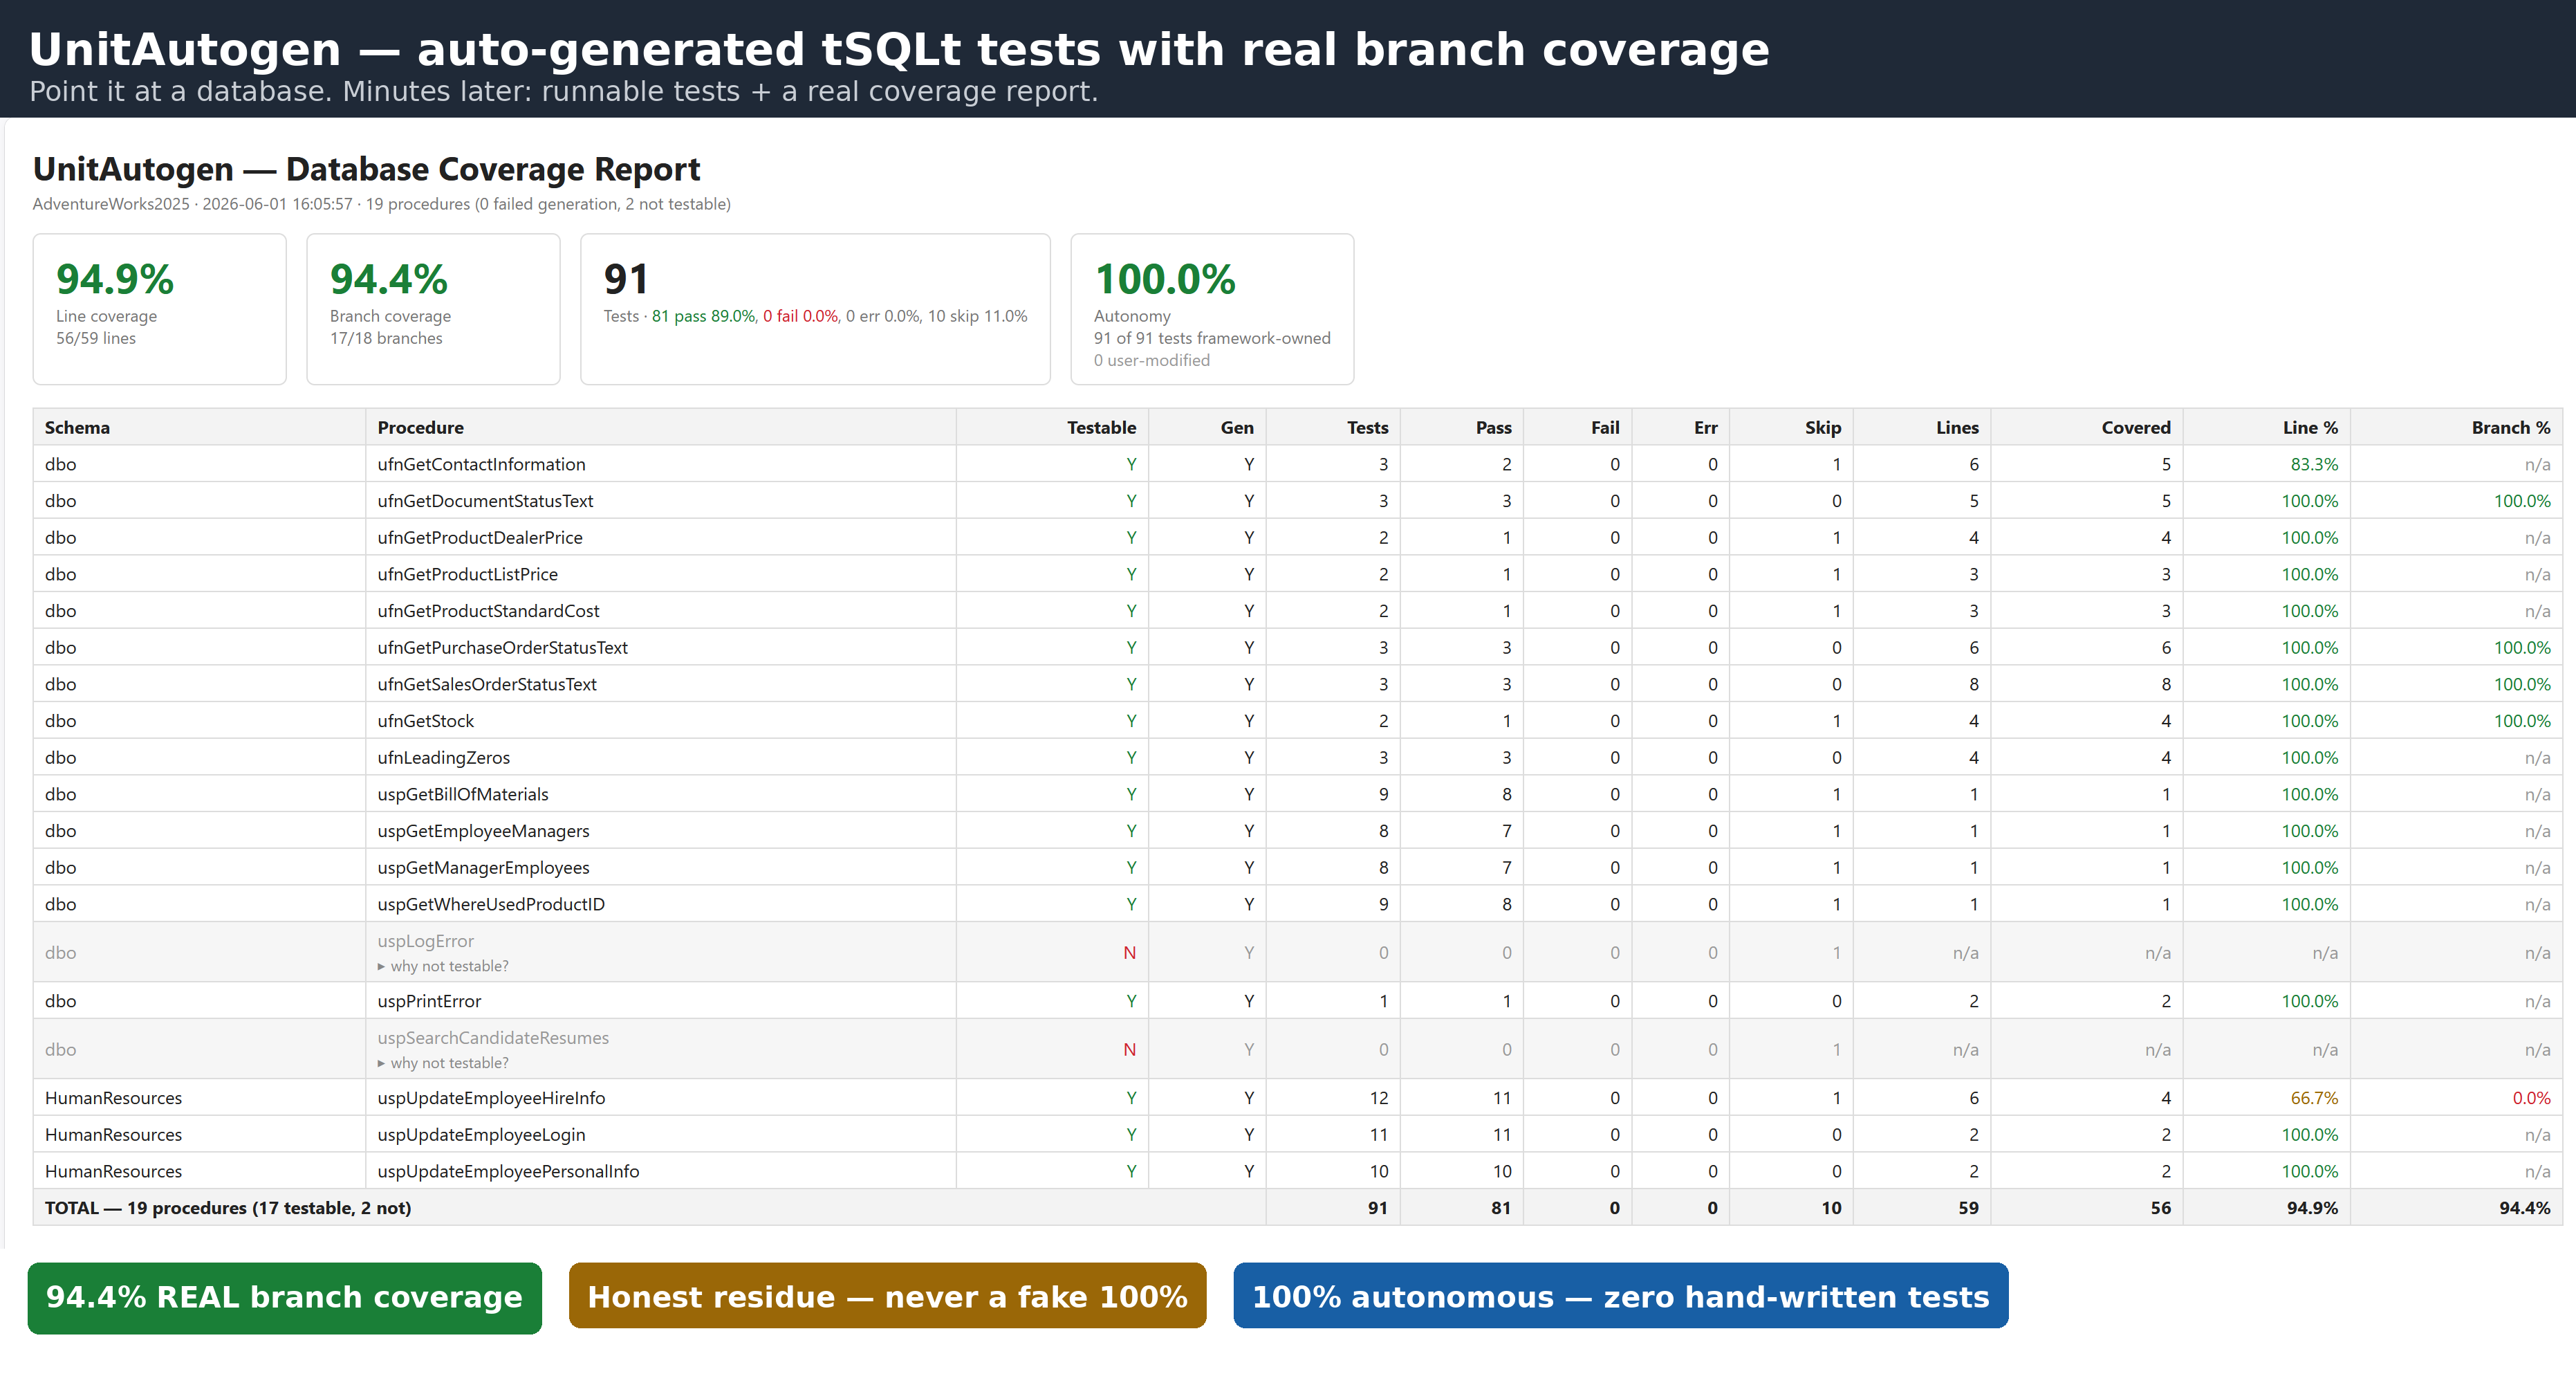The width and height of the screenshot is (2576, 1394).
Task: Select the uspGetBillOfMaterials procedure name
Action: 463,795
